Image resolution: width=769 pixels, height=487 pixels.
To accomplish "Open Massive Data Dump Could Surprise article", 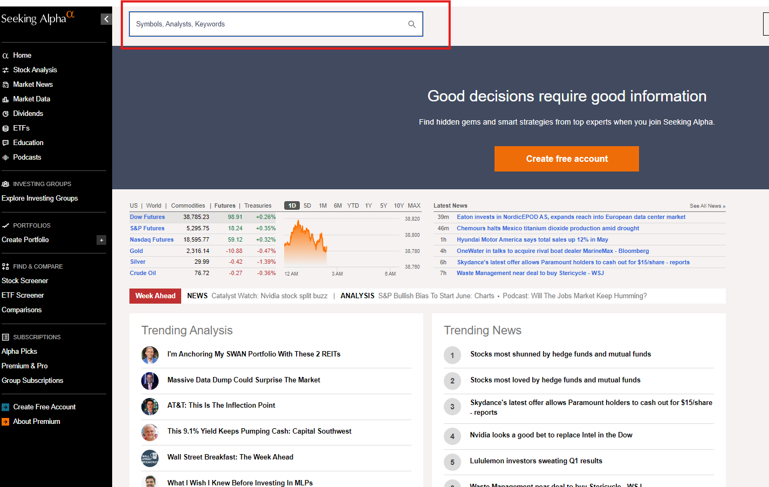I will pyautogui.click(x=244, y=380).
